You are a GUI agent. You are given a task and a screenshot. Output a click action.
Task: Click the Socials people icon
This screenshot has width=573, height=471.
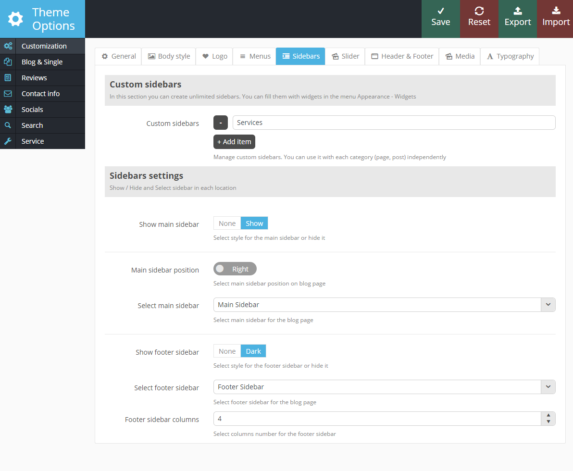(8, 110)
